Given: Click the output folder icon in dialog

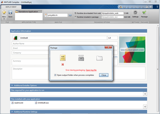Looking at the screenshot, I should tap(99, 58).
